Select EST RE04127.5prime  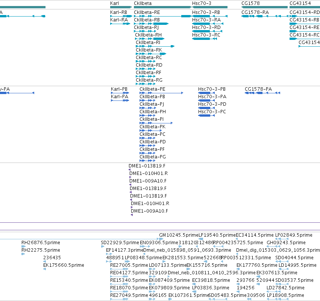[129, 273]
